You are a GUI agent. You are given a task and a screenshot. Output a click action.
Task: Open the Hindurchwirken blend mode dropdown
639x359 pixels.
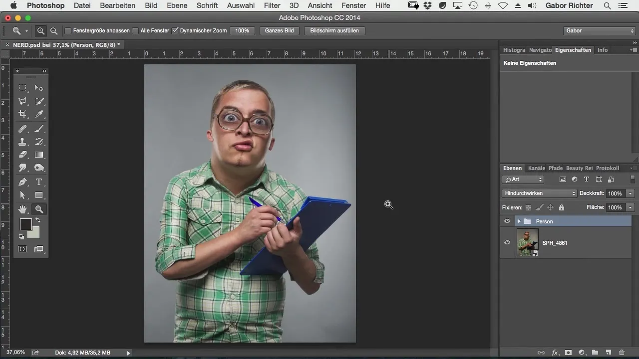point(539,193)
